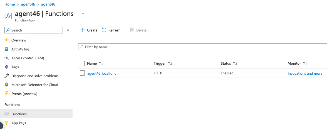327x129 pixels.
Task: Focus the sidebar Search field
Action: (x=34, y=30)
